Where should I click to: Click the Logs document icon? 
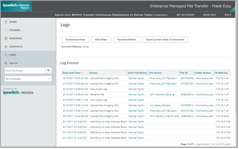pos(6,55)
